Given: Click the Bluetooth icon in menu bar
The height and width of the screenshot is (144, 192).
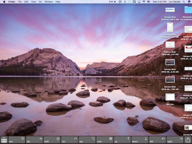Looking at the screenshot, I should click(x=125, y=2).
